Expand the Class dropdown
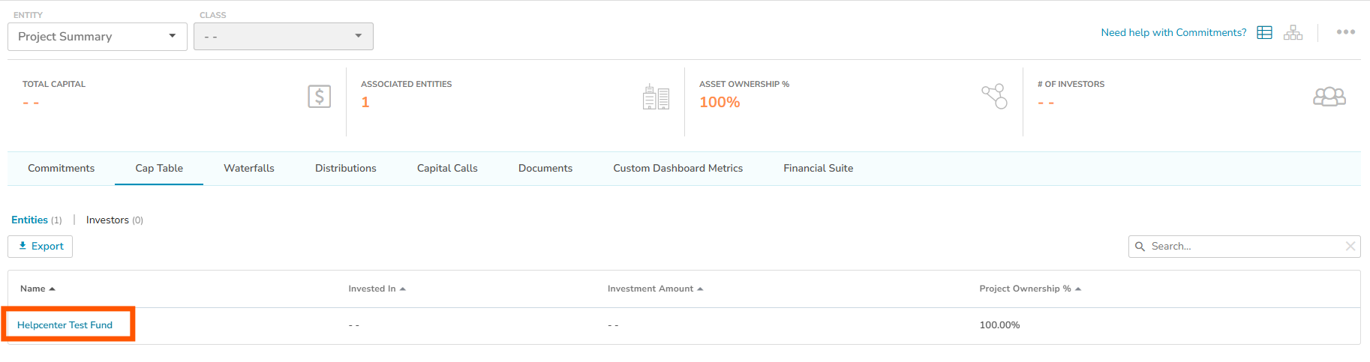Viewport: 1370px width, 362px height. pos(283,37)
